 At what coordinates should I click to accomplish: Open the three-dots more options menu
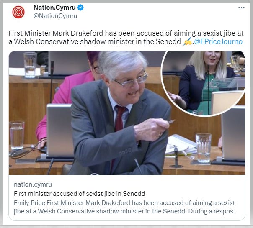click(x=241, y=8)
